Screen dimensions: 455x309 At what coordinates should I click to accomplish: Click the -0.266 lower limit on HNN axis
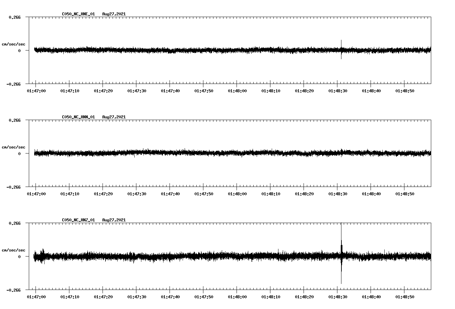pos(13,187)
